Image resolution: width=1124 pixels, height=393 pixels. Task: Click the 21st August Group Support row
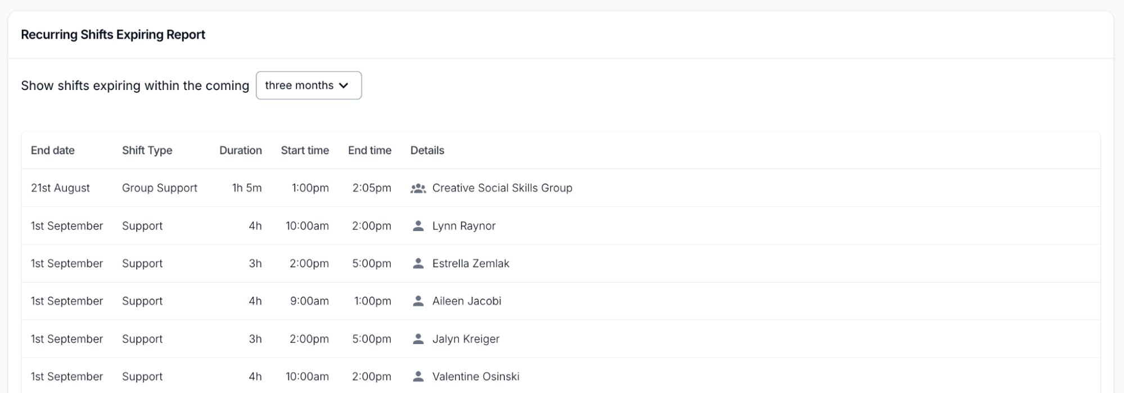[x=160, y=188]
